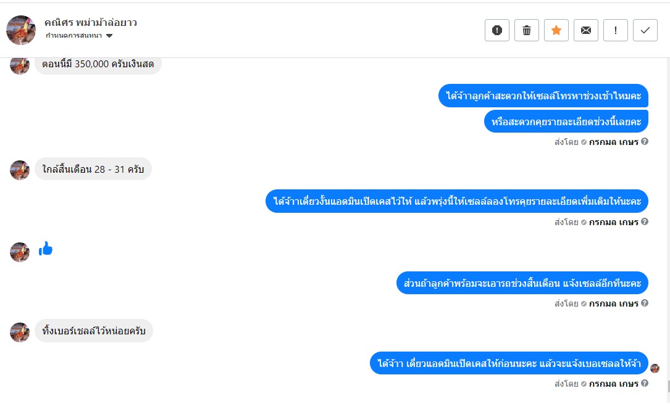Open the customer name คณิศร พม่าม้าล่อยาว

[x=90, y=23]
